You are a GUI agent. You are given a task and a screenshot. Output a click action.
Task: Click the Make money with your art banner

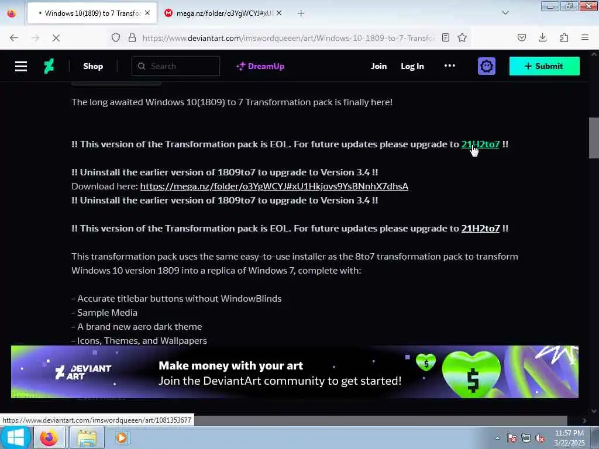[295, 372]
